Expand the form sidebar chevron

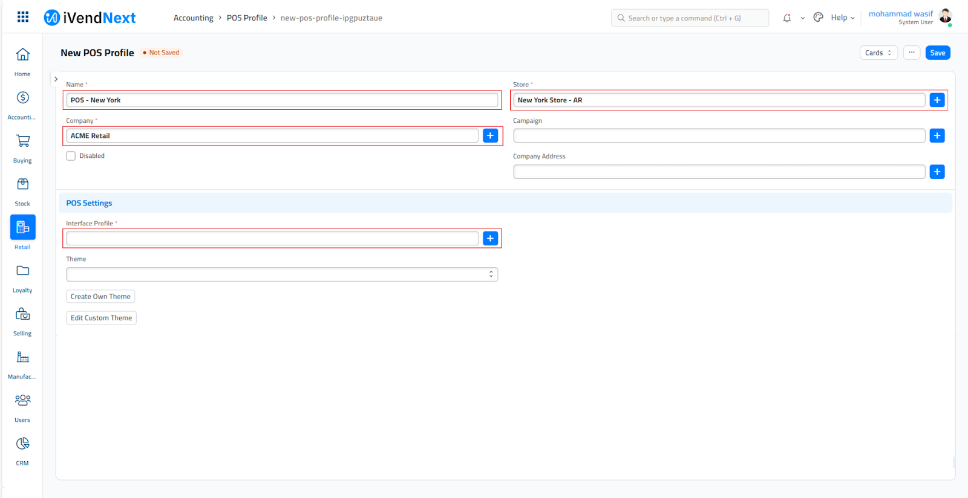(56, 79)
